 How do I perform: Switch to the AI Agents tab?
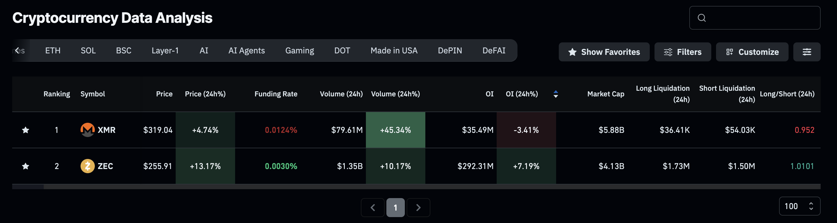click(x=247, y=51)
